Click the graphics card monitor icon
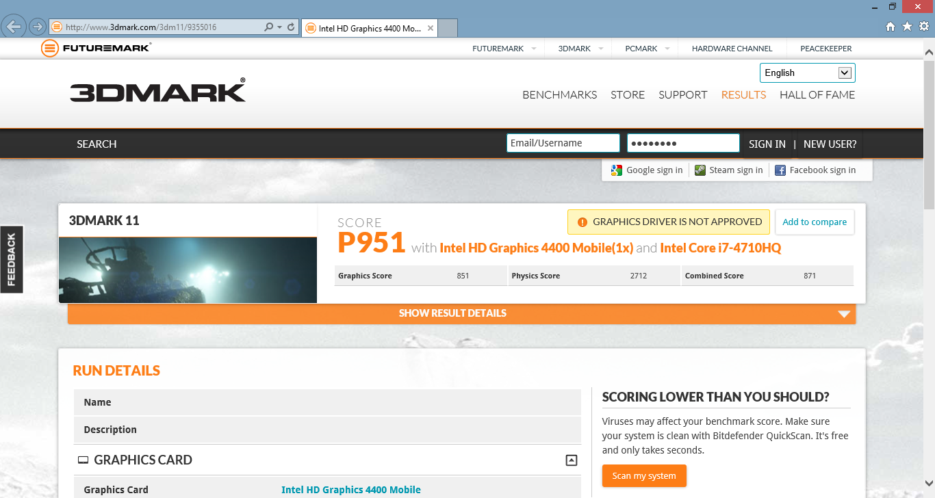This screenshot has width=935, height=498. (x=83, y=460)
